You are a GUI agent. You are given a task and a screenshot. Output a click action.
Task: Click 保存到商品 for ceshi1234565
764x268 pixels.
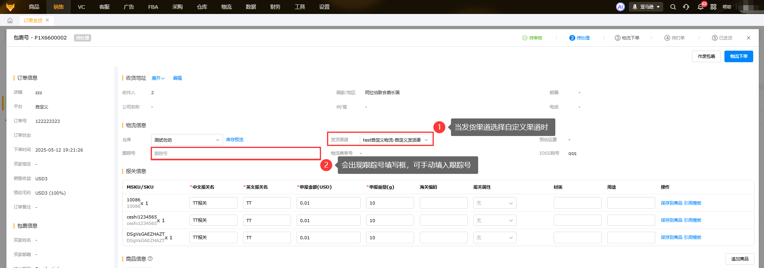pos(672,220)
